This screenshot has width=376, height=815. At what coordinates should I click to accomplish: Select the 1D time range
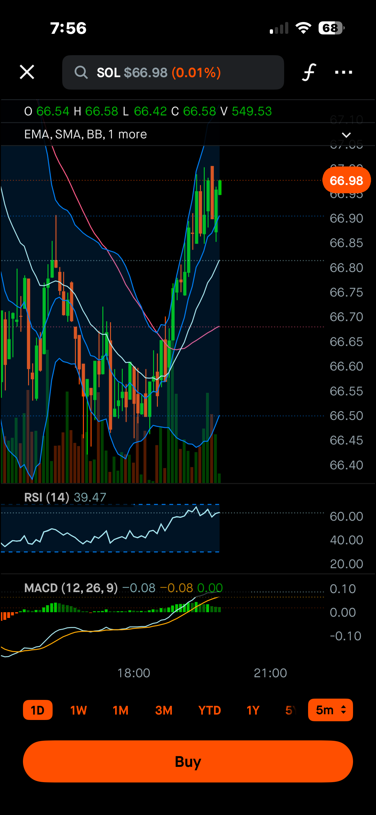[x=38, y=710]
